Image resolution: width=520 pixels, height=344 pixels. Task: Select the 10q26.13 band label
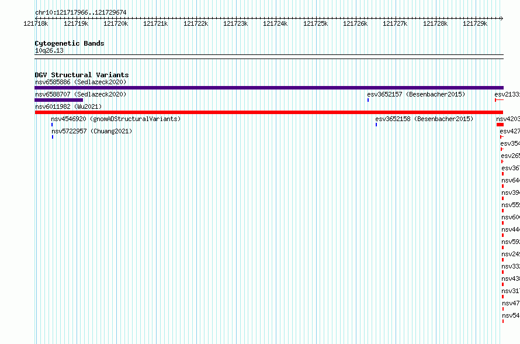coord(49,50)
